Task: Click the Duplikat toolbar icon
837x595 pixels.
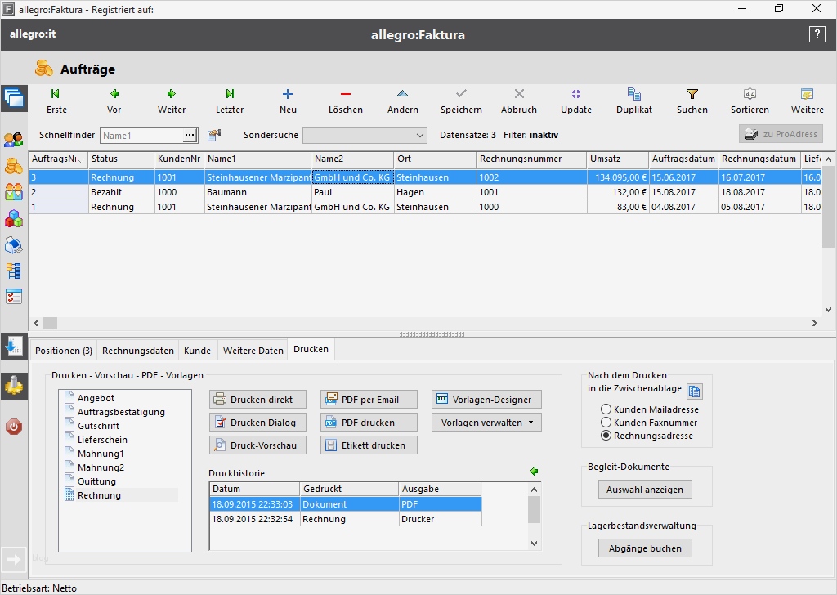Action: click(x=633, y=95)
